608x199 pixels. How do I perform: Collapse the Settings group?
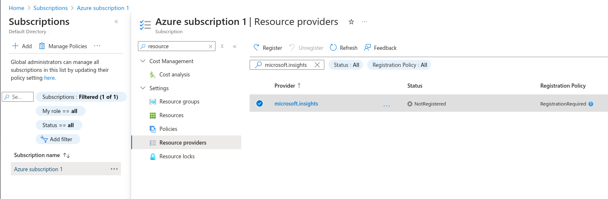[143, 88]
